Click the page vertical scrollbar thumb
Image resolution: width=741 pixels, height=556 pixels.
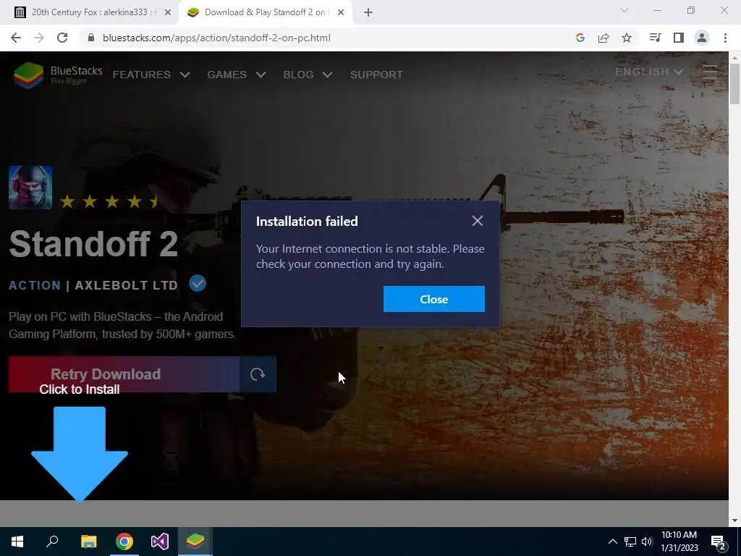click(734, 83)
